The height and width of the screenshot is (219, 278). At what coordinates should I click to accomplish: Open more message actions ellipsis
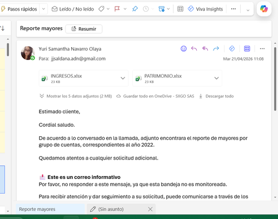262,49
